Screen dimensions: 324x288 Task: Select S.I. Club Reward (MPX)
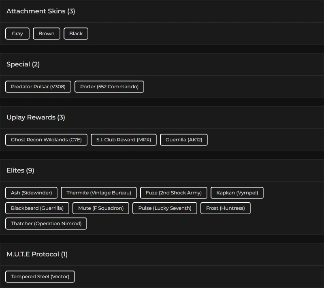pos(124,140)
